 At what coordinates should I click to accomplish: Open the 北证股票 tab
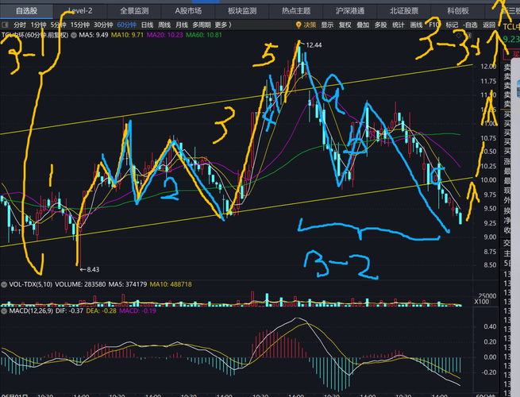pyautogui.click(x=403, y=11)
